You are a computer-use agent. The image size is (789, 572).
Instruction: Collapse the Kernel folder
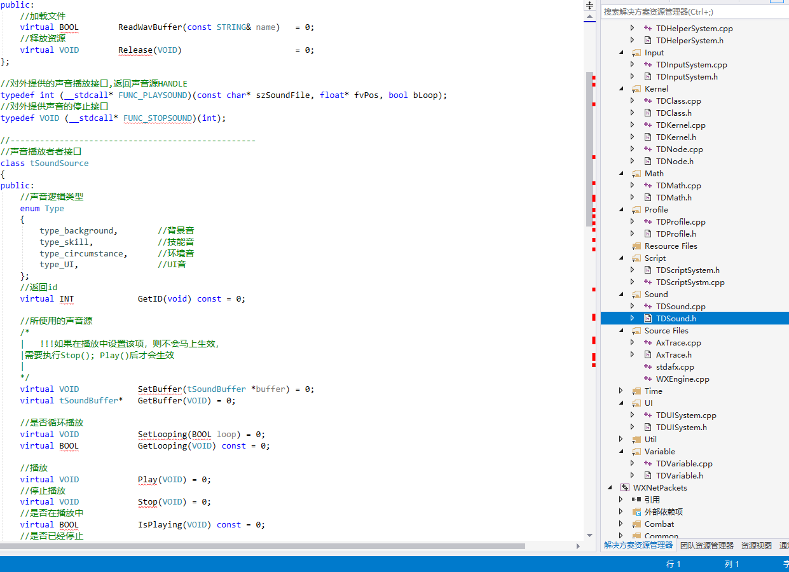tap(621, 89)
